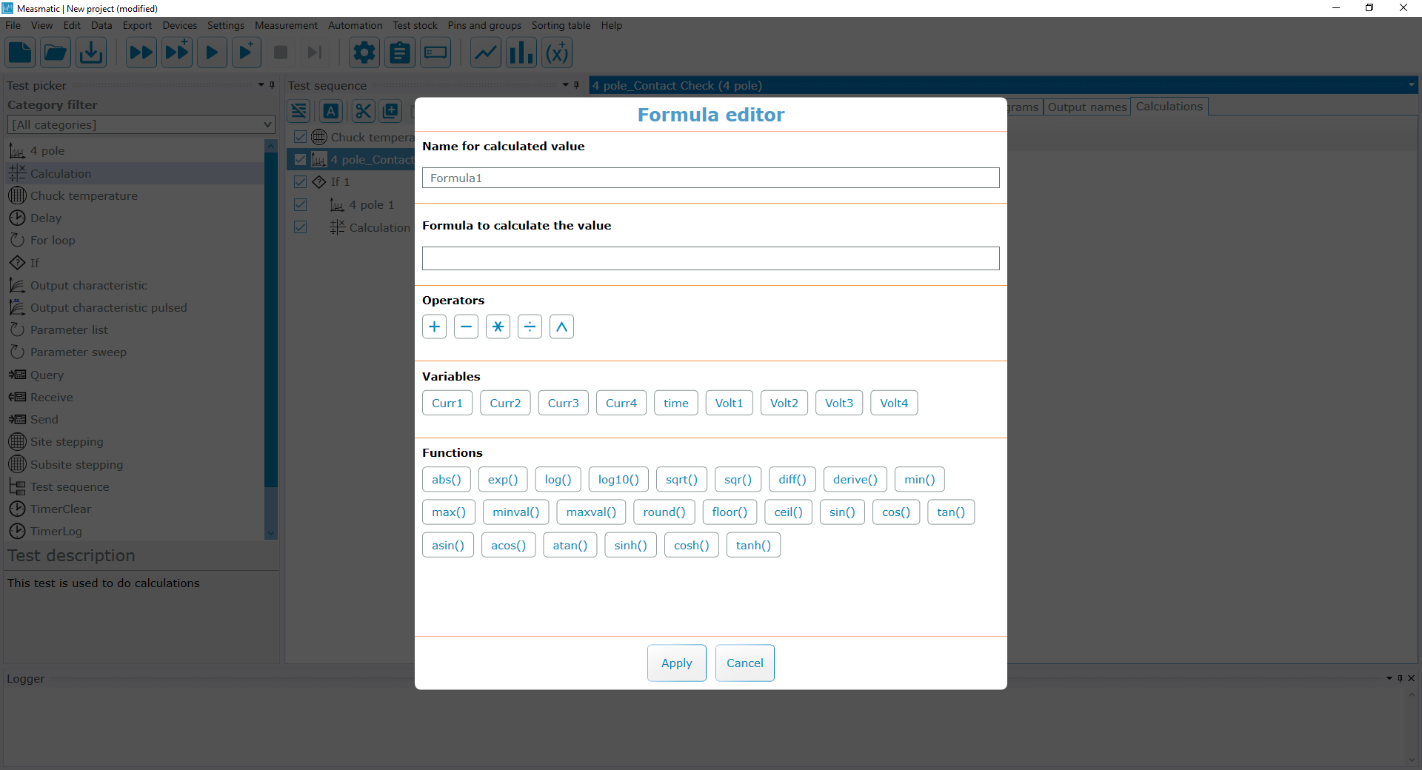This screenshot has height=770, width=1422.
Task: Insert the Volt3 variable
Action: [839, 403]
